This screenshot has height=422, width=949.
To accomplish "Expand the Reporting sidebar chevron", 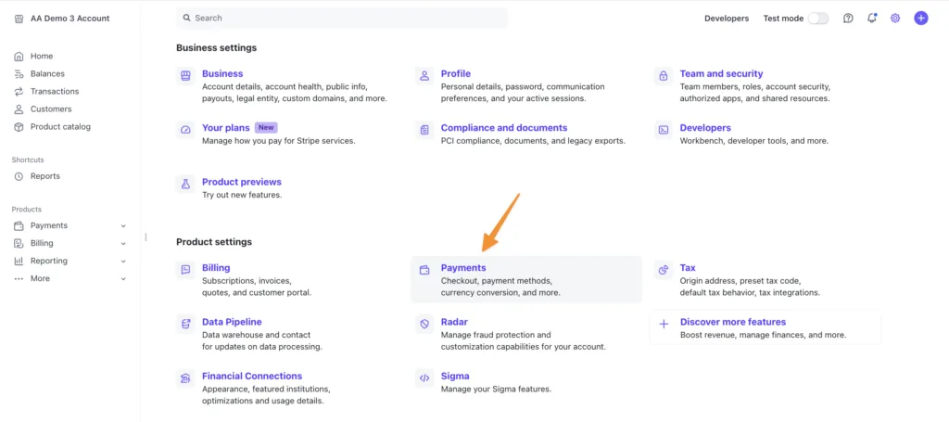I will click(x=123, y=262).
